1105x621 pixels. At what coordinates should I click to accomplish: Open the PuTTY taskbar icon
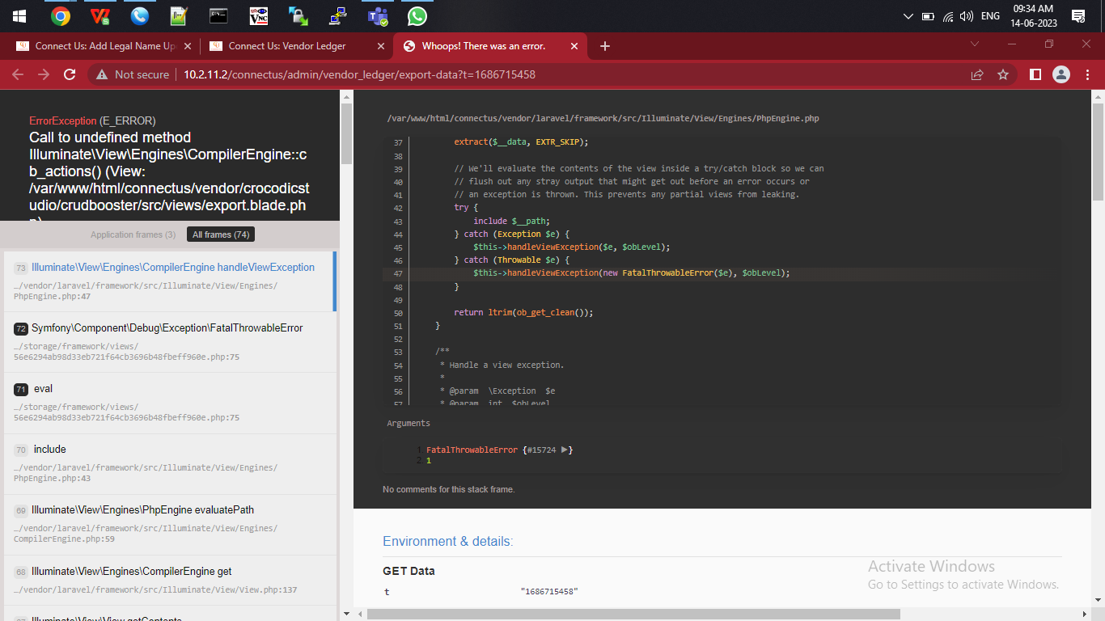click(338, 15)
